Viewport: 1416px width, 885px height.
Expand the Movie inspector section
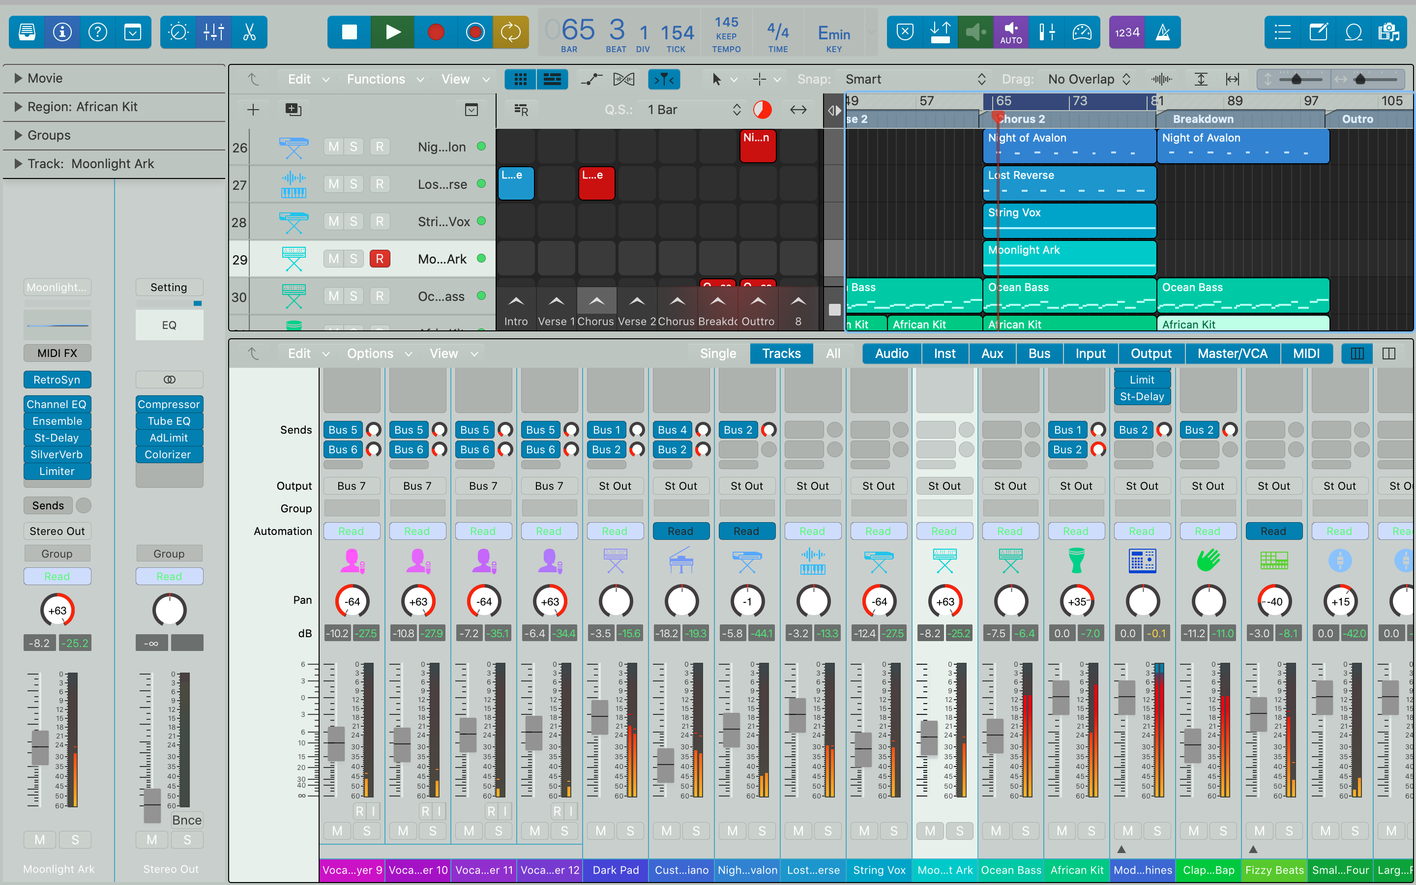click(18, 78)
